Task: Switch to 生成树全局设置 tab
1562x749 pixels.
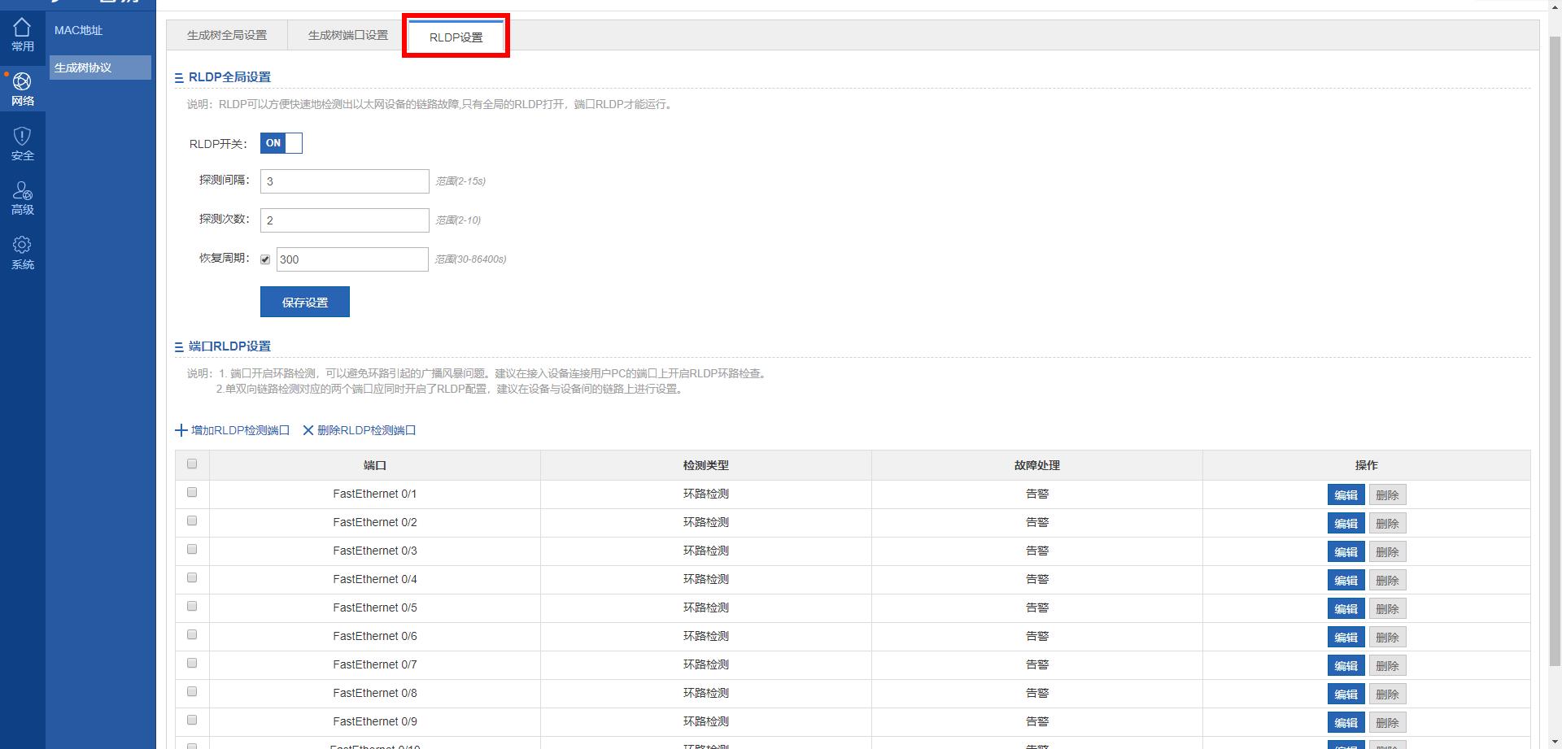Action: click(x=227, y=35)
